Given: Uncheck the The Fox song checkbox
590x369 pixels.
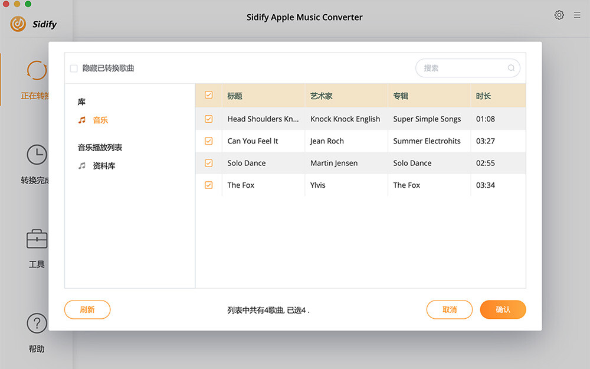Looking at the screenshot, I should coord(208,185).
